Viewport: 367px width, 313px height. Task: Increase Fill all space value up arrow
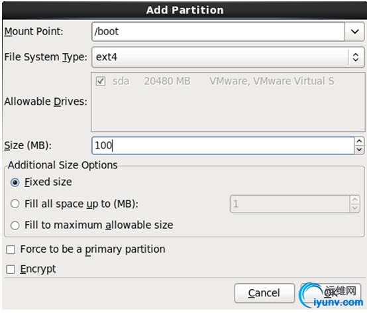point(355,200)
